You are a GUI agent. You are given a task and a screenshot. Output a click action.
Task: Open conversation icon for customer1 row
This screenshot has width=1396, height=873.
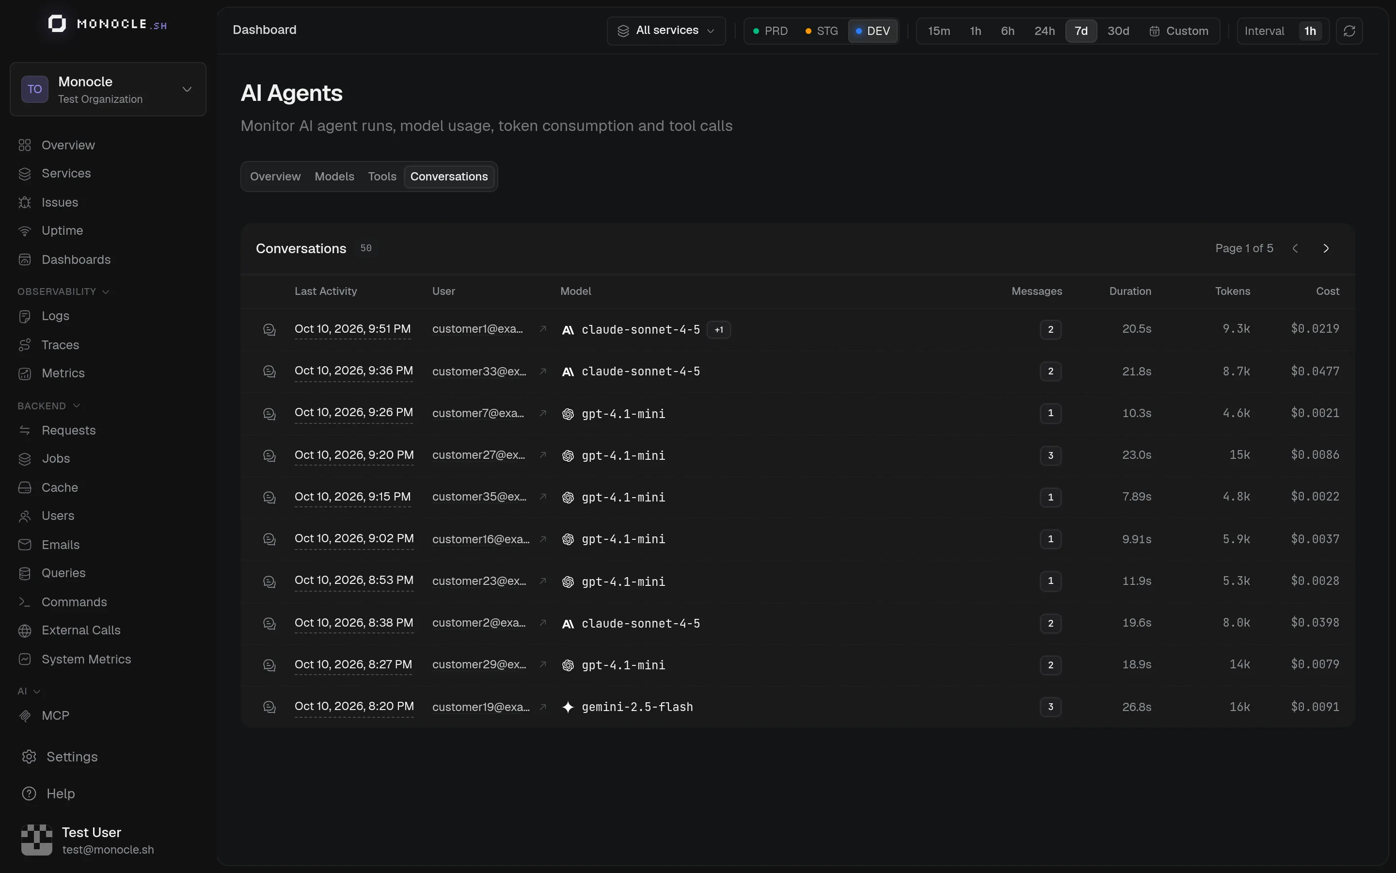pos(270,329)
